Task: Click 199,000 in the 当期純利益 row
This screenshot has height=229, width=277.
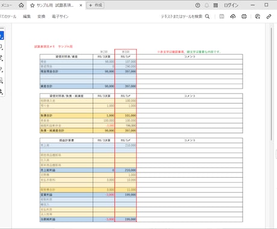Action: pyautogui.click(x=131, y=219)
